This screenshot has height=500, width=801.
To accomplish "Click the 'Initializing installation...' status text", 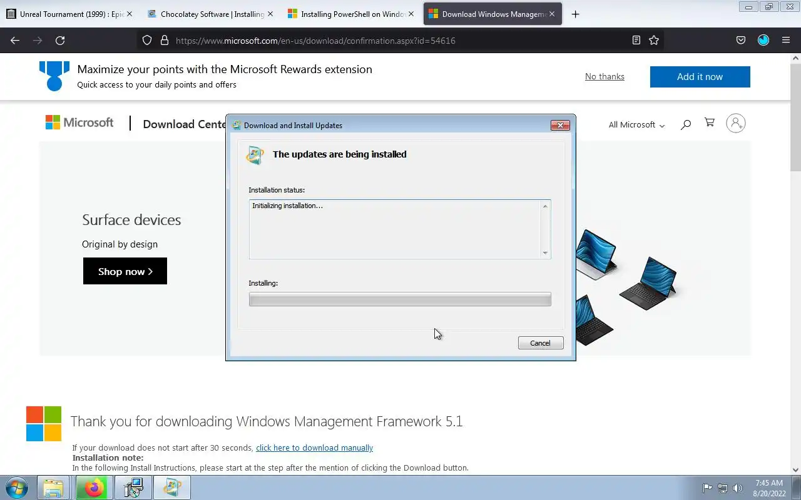I will tap(287, 206).
